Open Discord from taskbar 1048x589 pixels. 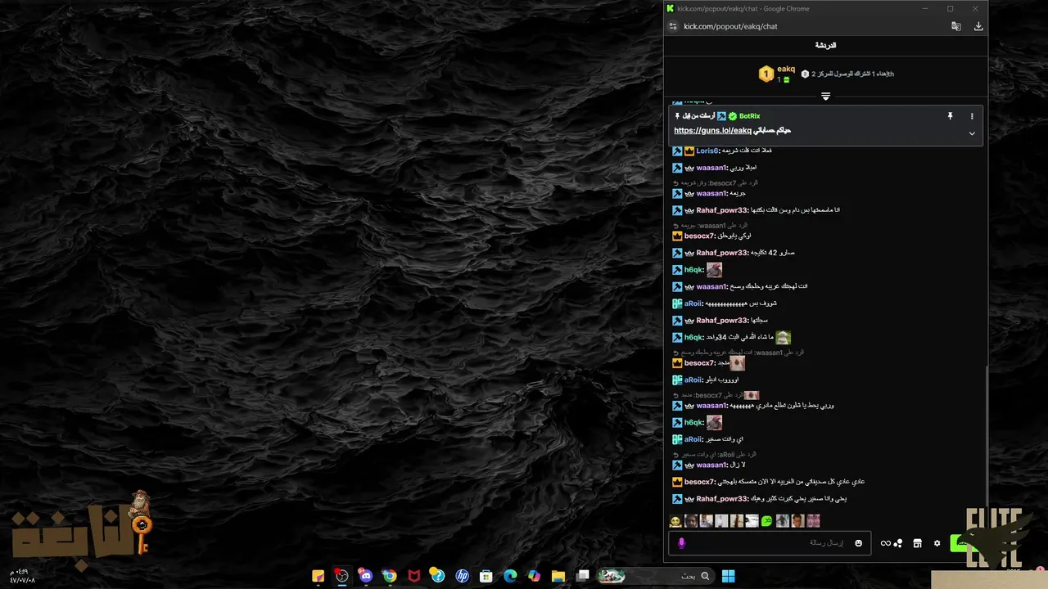pyautogui.click(x=366, y=576)
